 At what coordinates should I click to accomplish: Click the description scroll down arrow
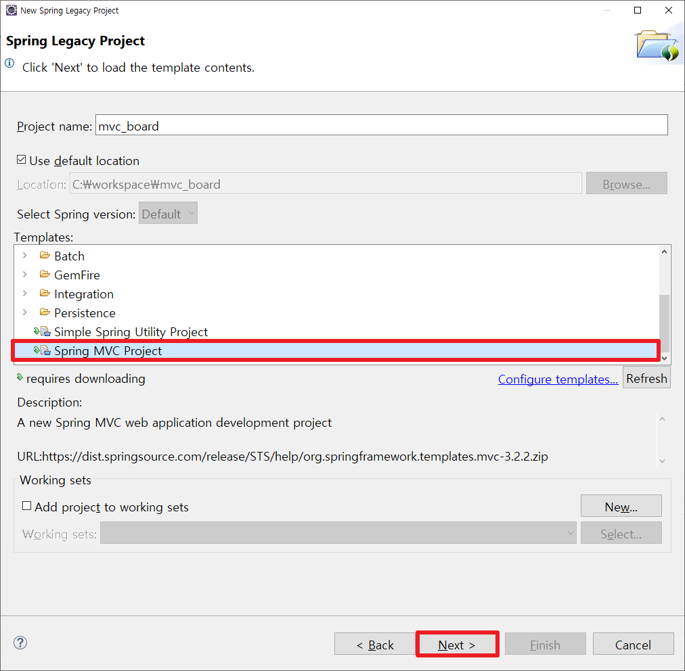click(x=662, y=461)
